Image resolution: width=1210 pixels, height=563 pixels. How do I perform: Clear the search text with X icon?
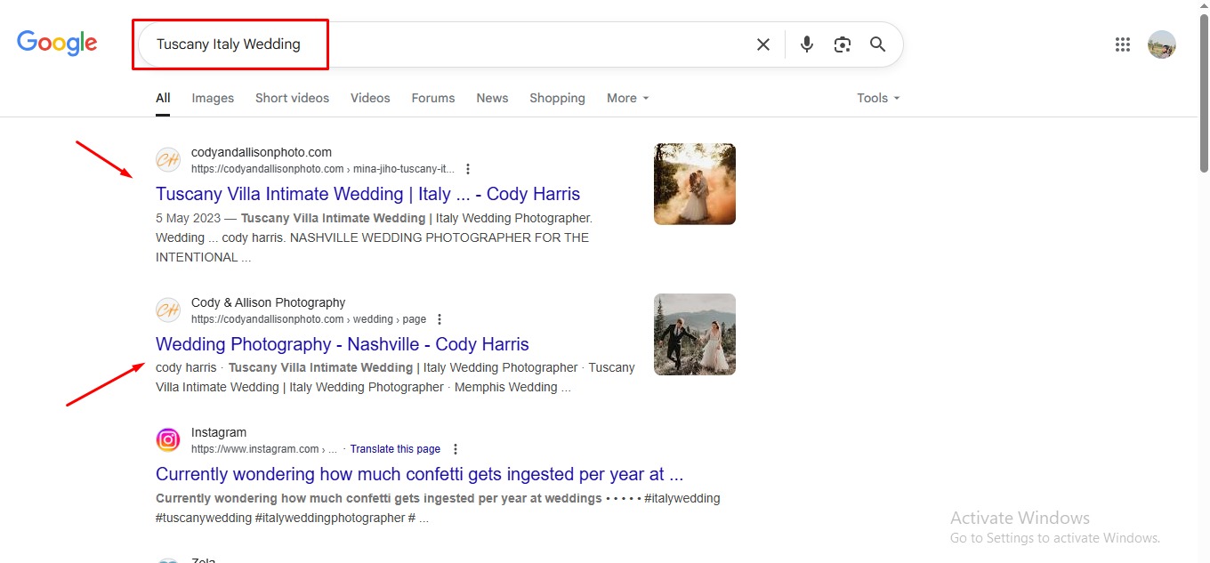pos(762,44)
